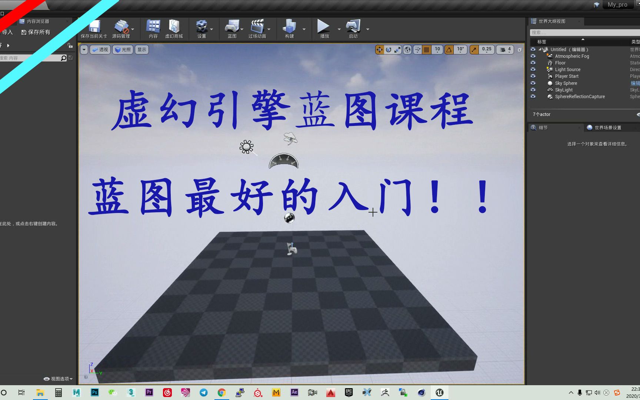Open the Perspective (透视) view dropdown
This screenshot has width=640, height=400.
point(100,50)
